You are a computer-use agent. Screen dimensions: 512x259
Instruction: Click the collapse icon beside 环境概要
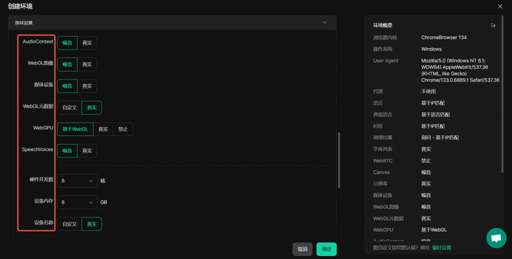click(x=493, y=25)
